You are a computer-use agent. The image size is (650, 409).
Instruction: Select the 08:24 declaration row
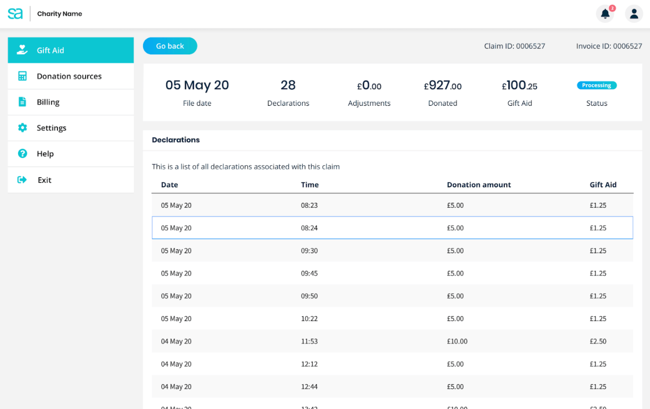tap(392, 228)
